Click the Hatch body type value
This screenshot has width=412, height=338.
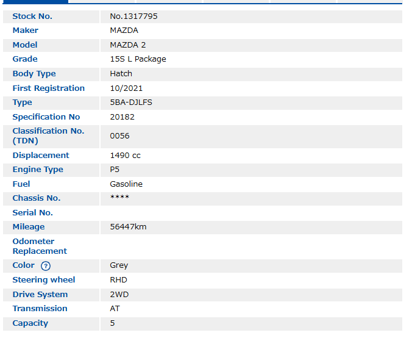click(121, 74)
